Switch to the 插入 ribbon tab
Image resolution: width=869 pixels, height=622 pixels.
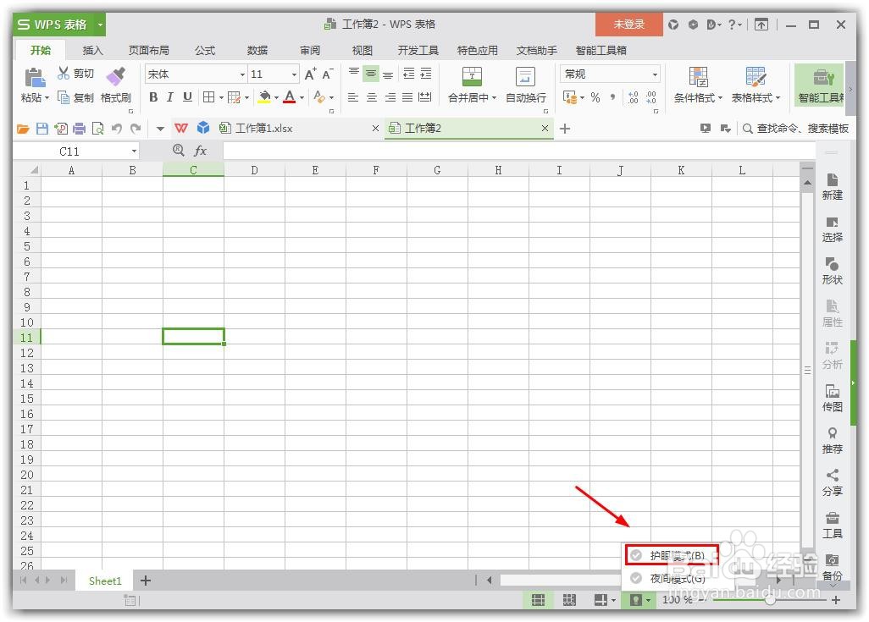click(x=93, y=50)
